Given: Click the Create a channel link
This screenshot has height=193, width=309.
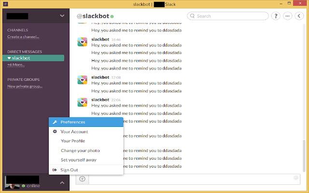Looking at the screenshot, I should (23, 37).
